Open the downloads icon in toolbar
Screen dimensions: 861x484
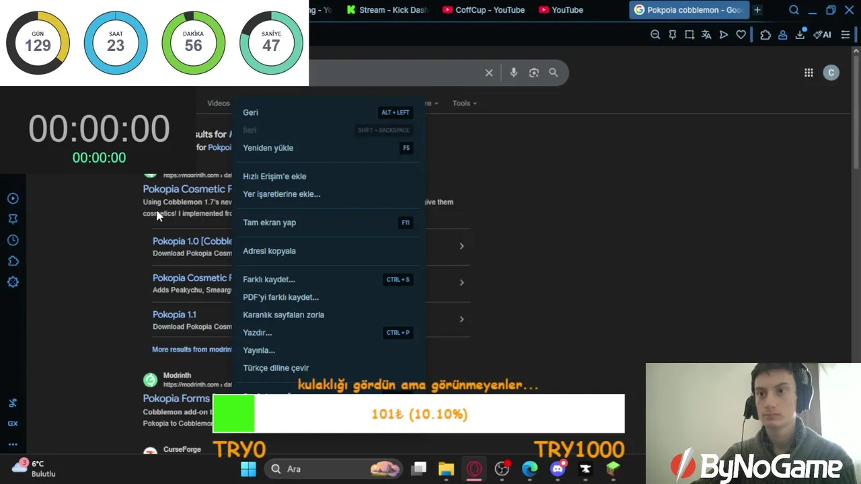click(x=800, y=34)
